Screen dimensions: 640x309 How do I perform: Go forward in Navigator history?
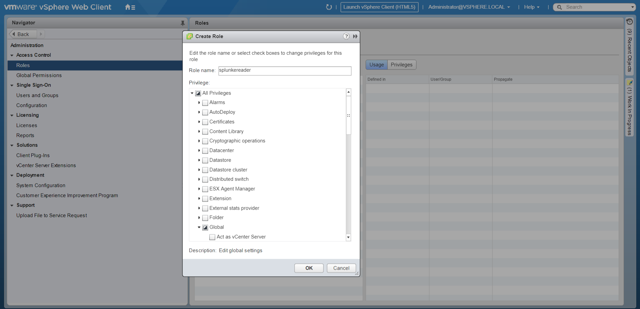coord(41,34)
